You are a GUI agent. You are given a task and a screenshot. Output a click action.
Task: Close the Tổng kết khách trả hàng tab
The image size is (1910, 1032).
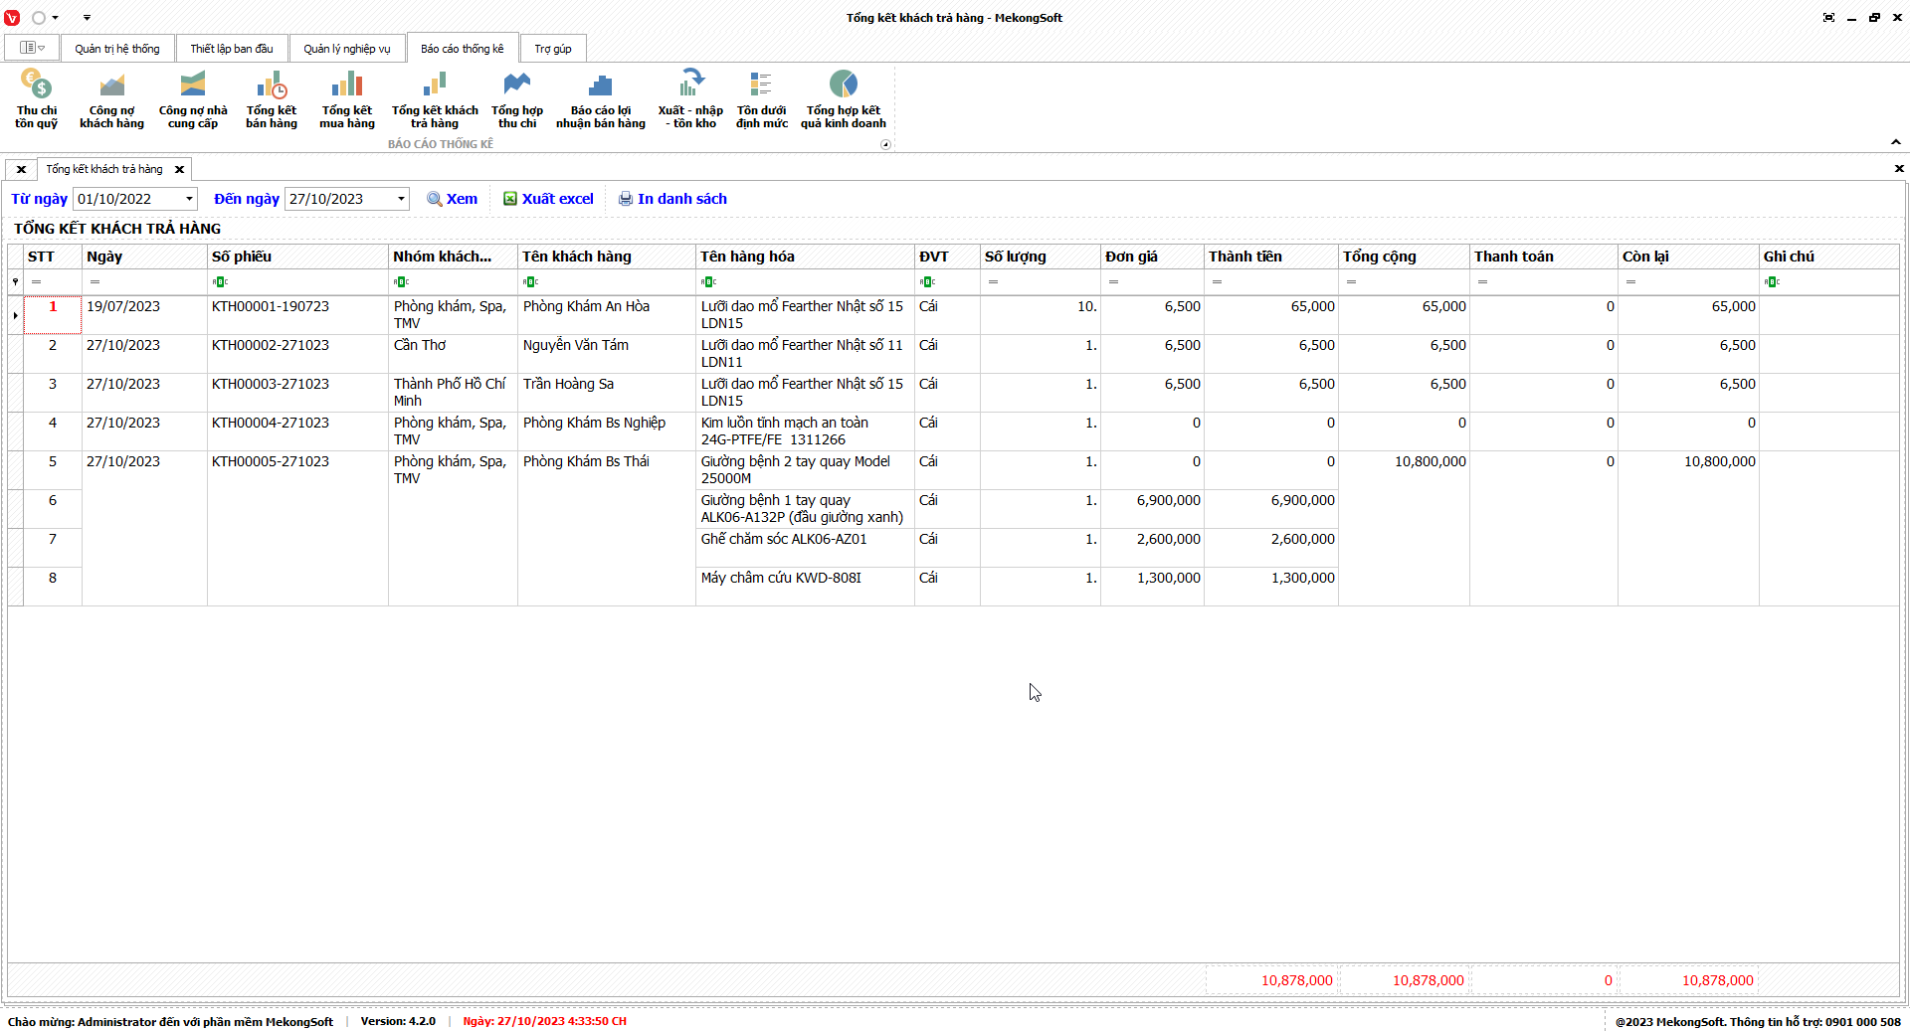(180, 170)
